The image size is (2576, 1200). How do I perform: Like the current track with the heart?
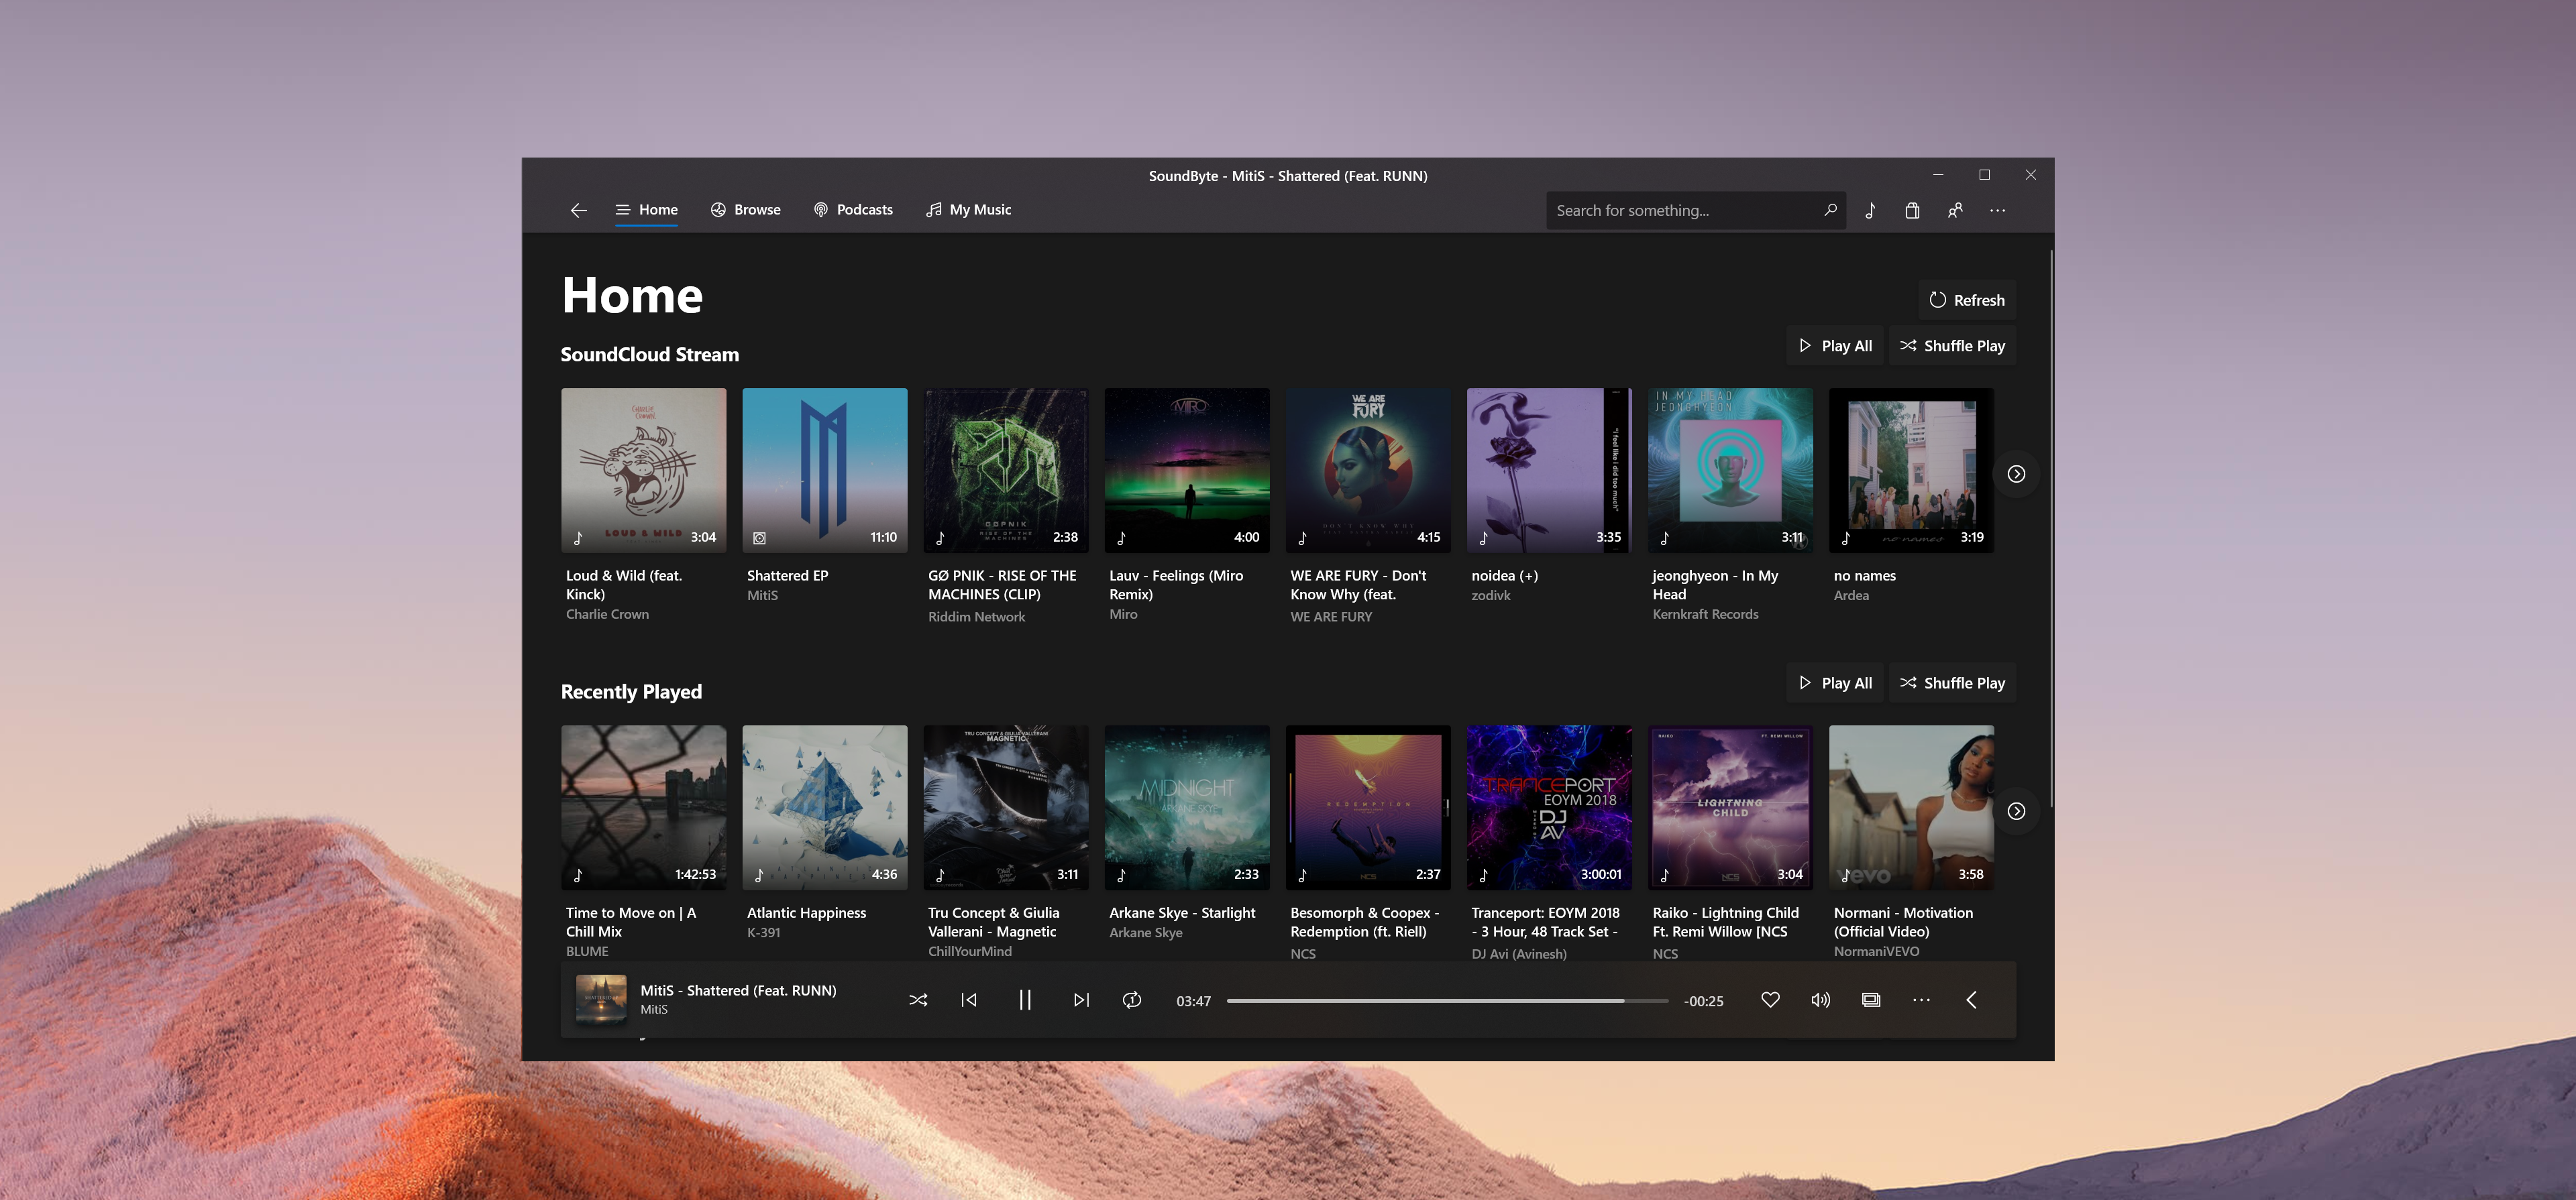(x=1770, y=1000)
